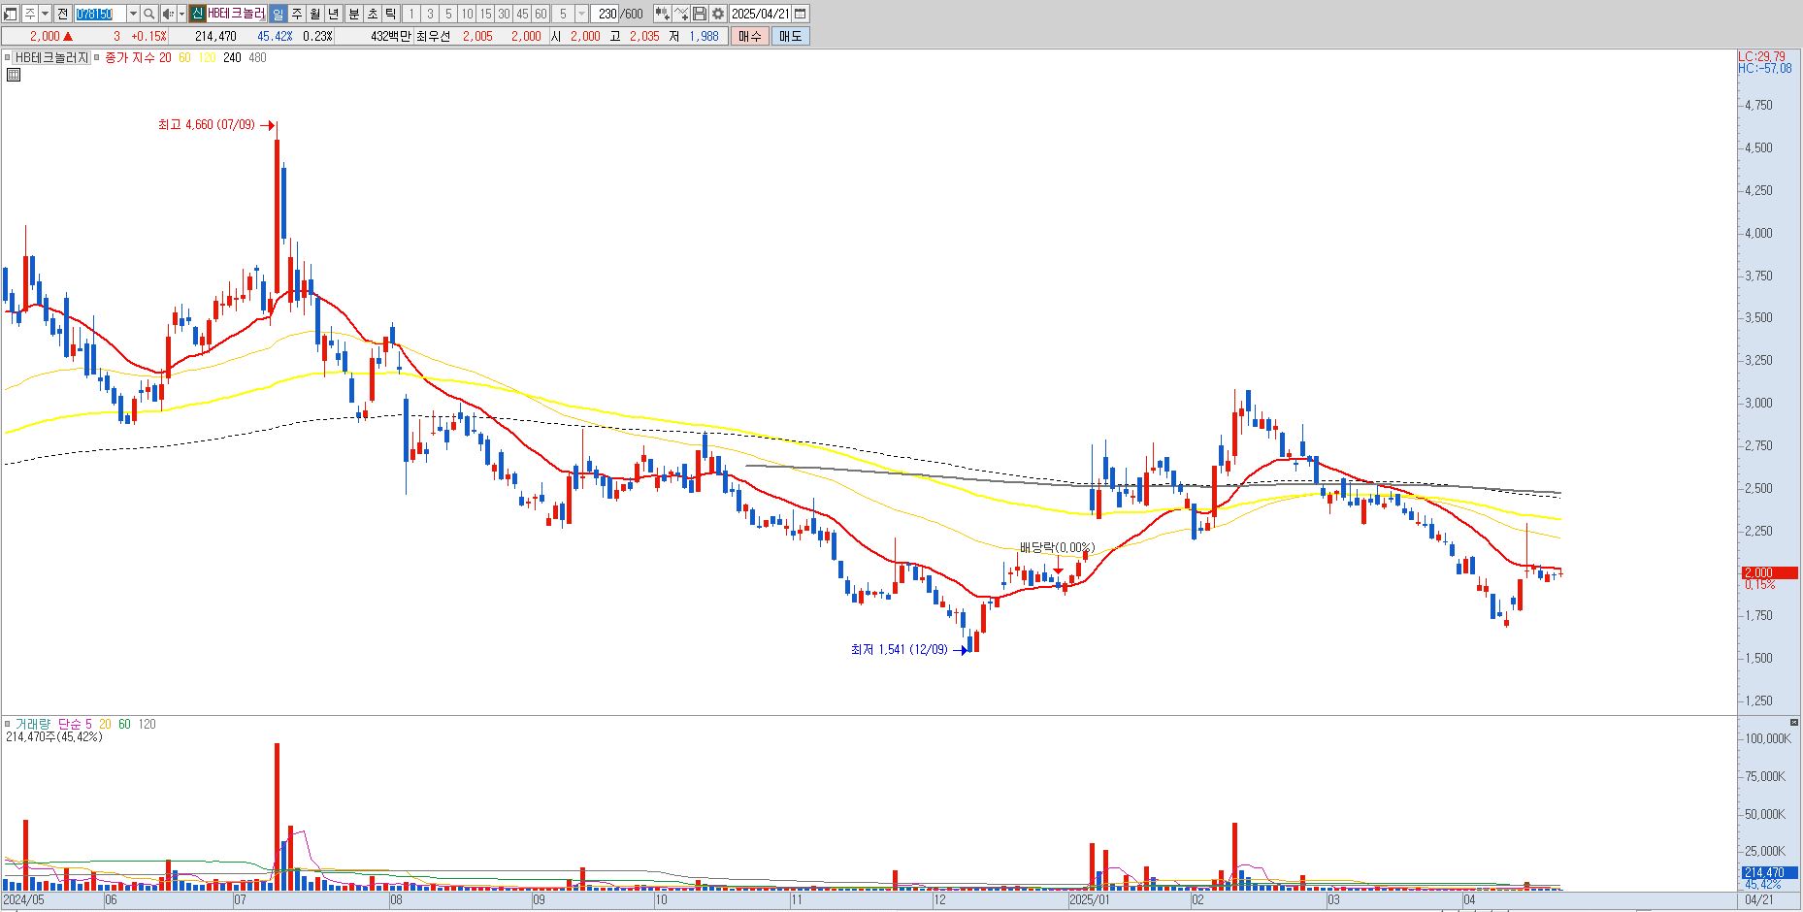Click the stock search magnifier icon

pos(148,14)
